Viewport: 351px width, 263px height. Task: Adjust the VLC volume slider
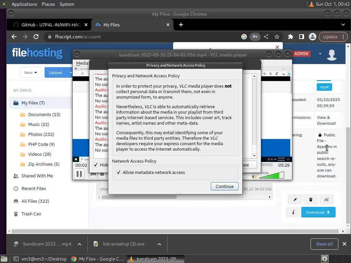[271, 175]
